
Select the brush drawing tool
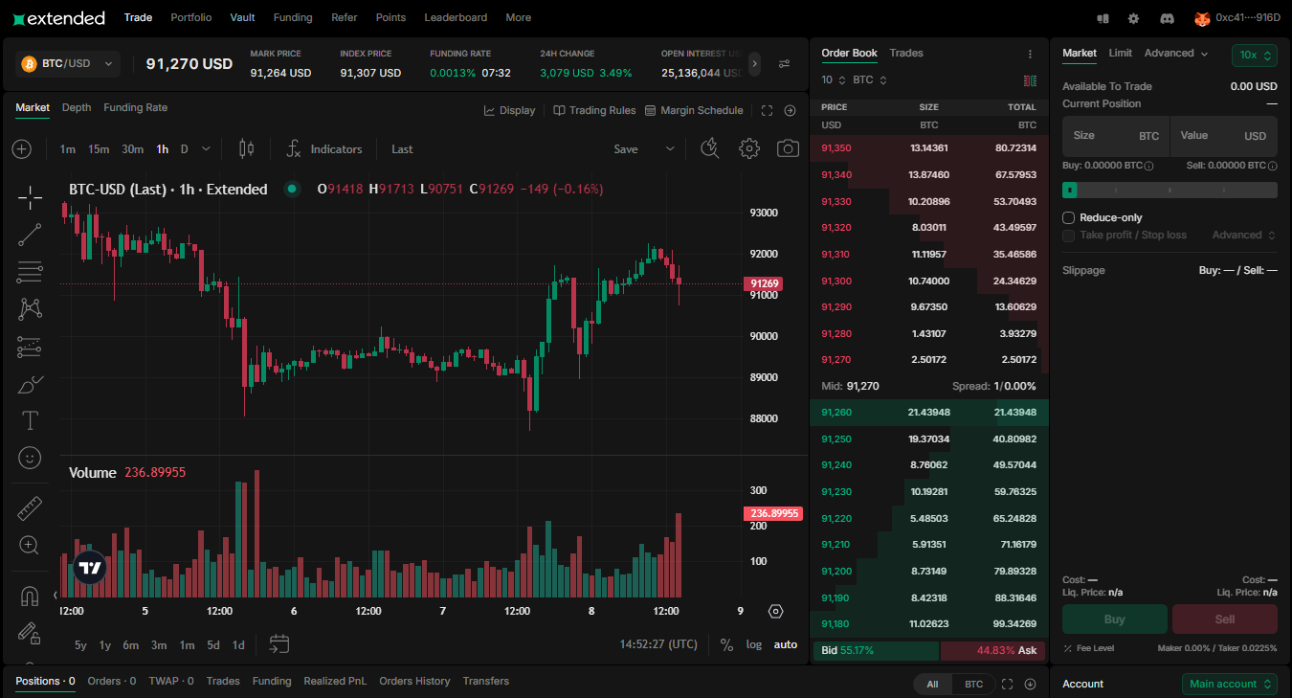[x=29, y=384]
